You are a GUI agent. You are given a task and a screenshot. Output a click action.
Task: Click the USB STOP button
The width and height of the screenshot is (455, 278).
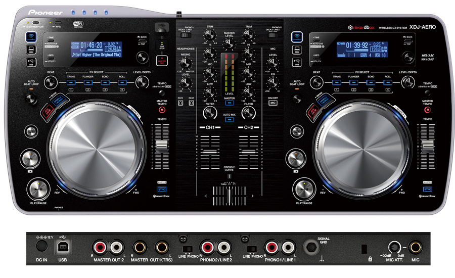[162, 46]
